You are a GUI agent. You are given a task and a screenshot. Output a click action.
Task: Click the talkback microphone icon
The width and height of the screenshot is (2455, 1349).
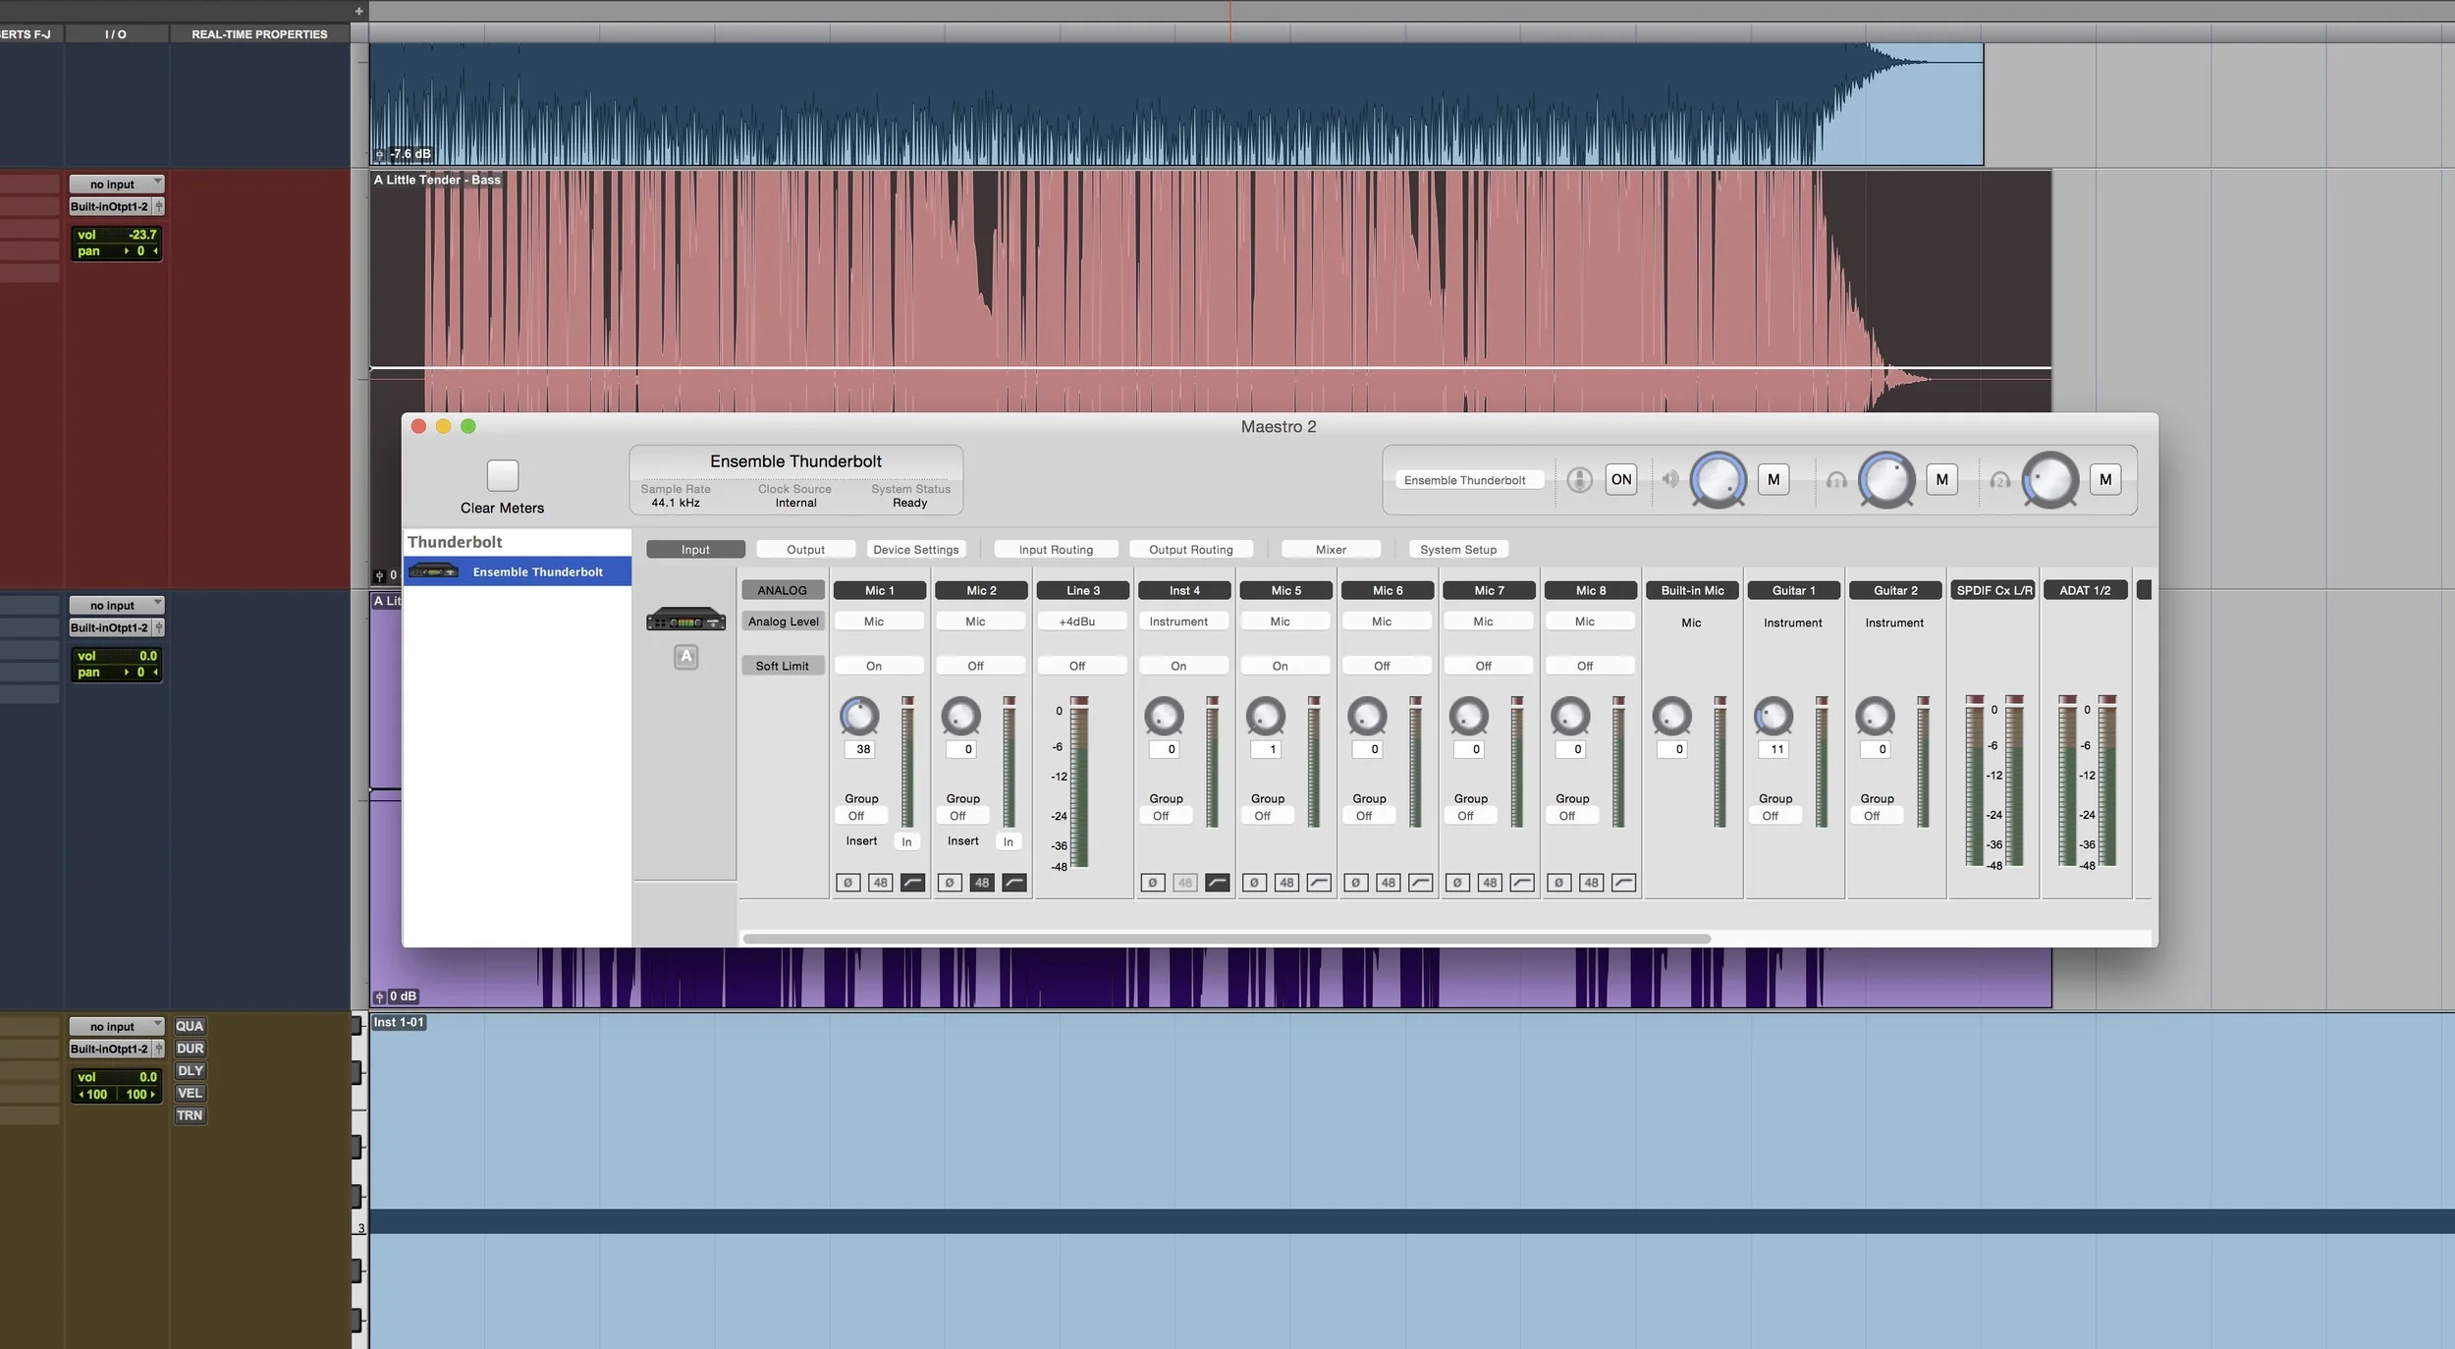(1579, 480)
